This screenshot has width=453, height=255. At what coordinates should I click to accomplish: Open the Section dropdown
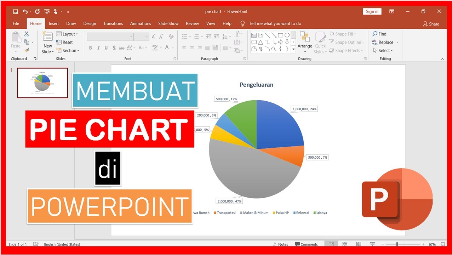click(x=68, y=51)
